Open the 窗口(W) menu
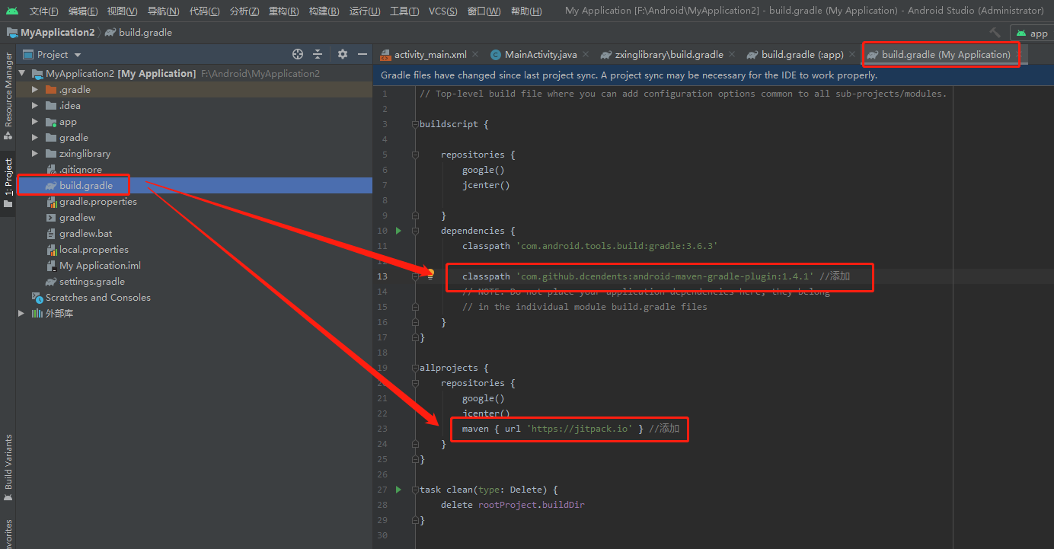1054x549 pixels. [484, 11]
